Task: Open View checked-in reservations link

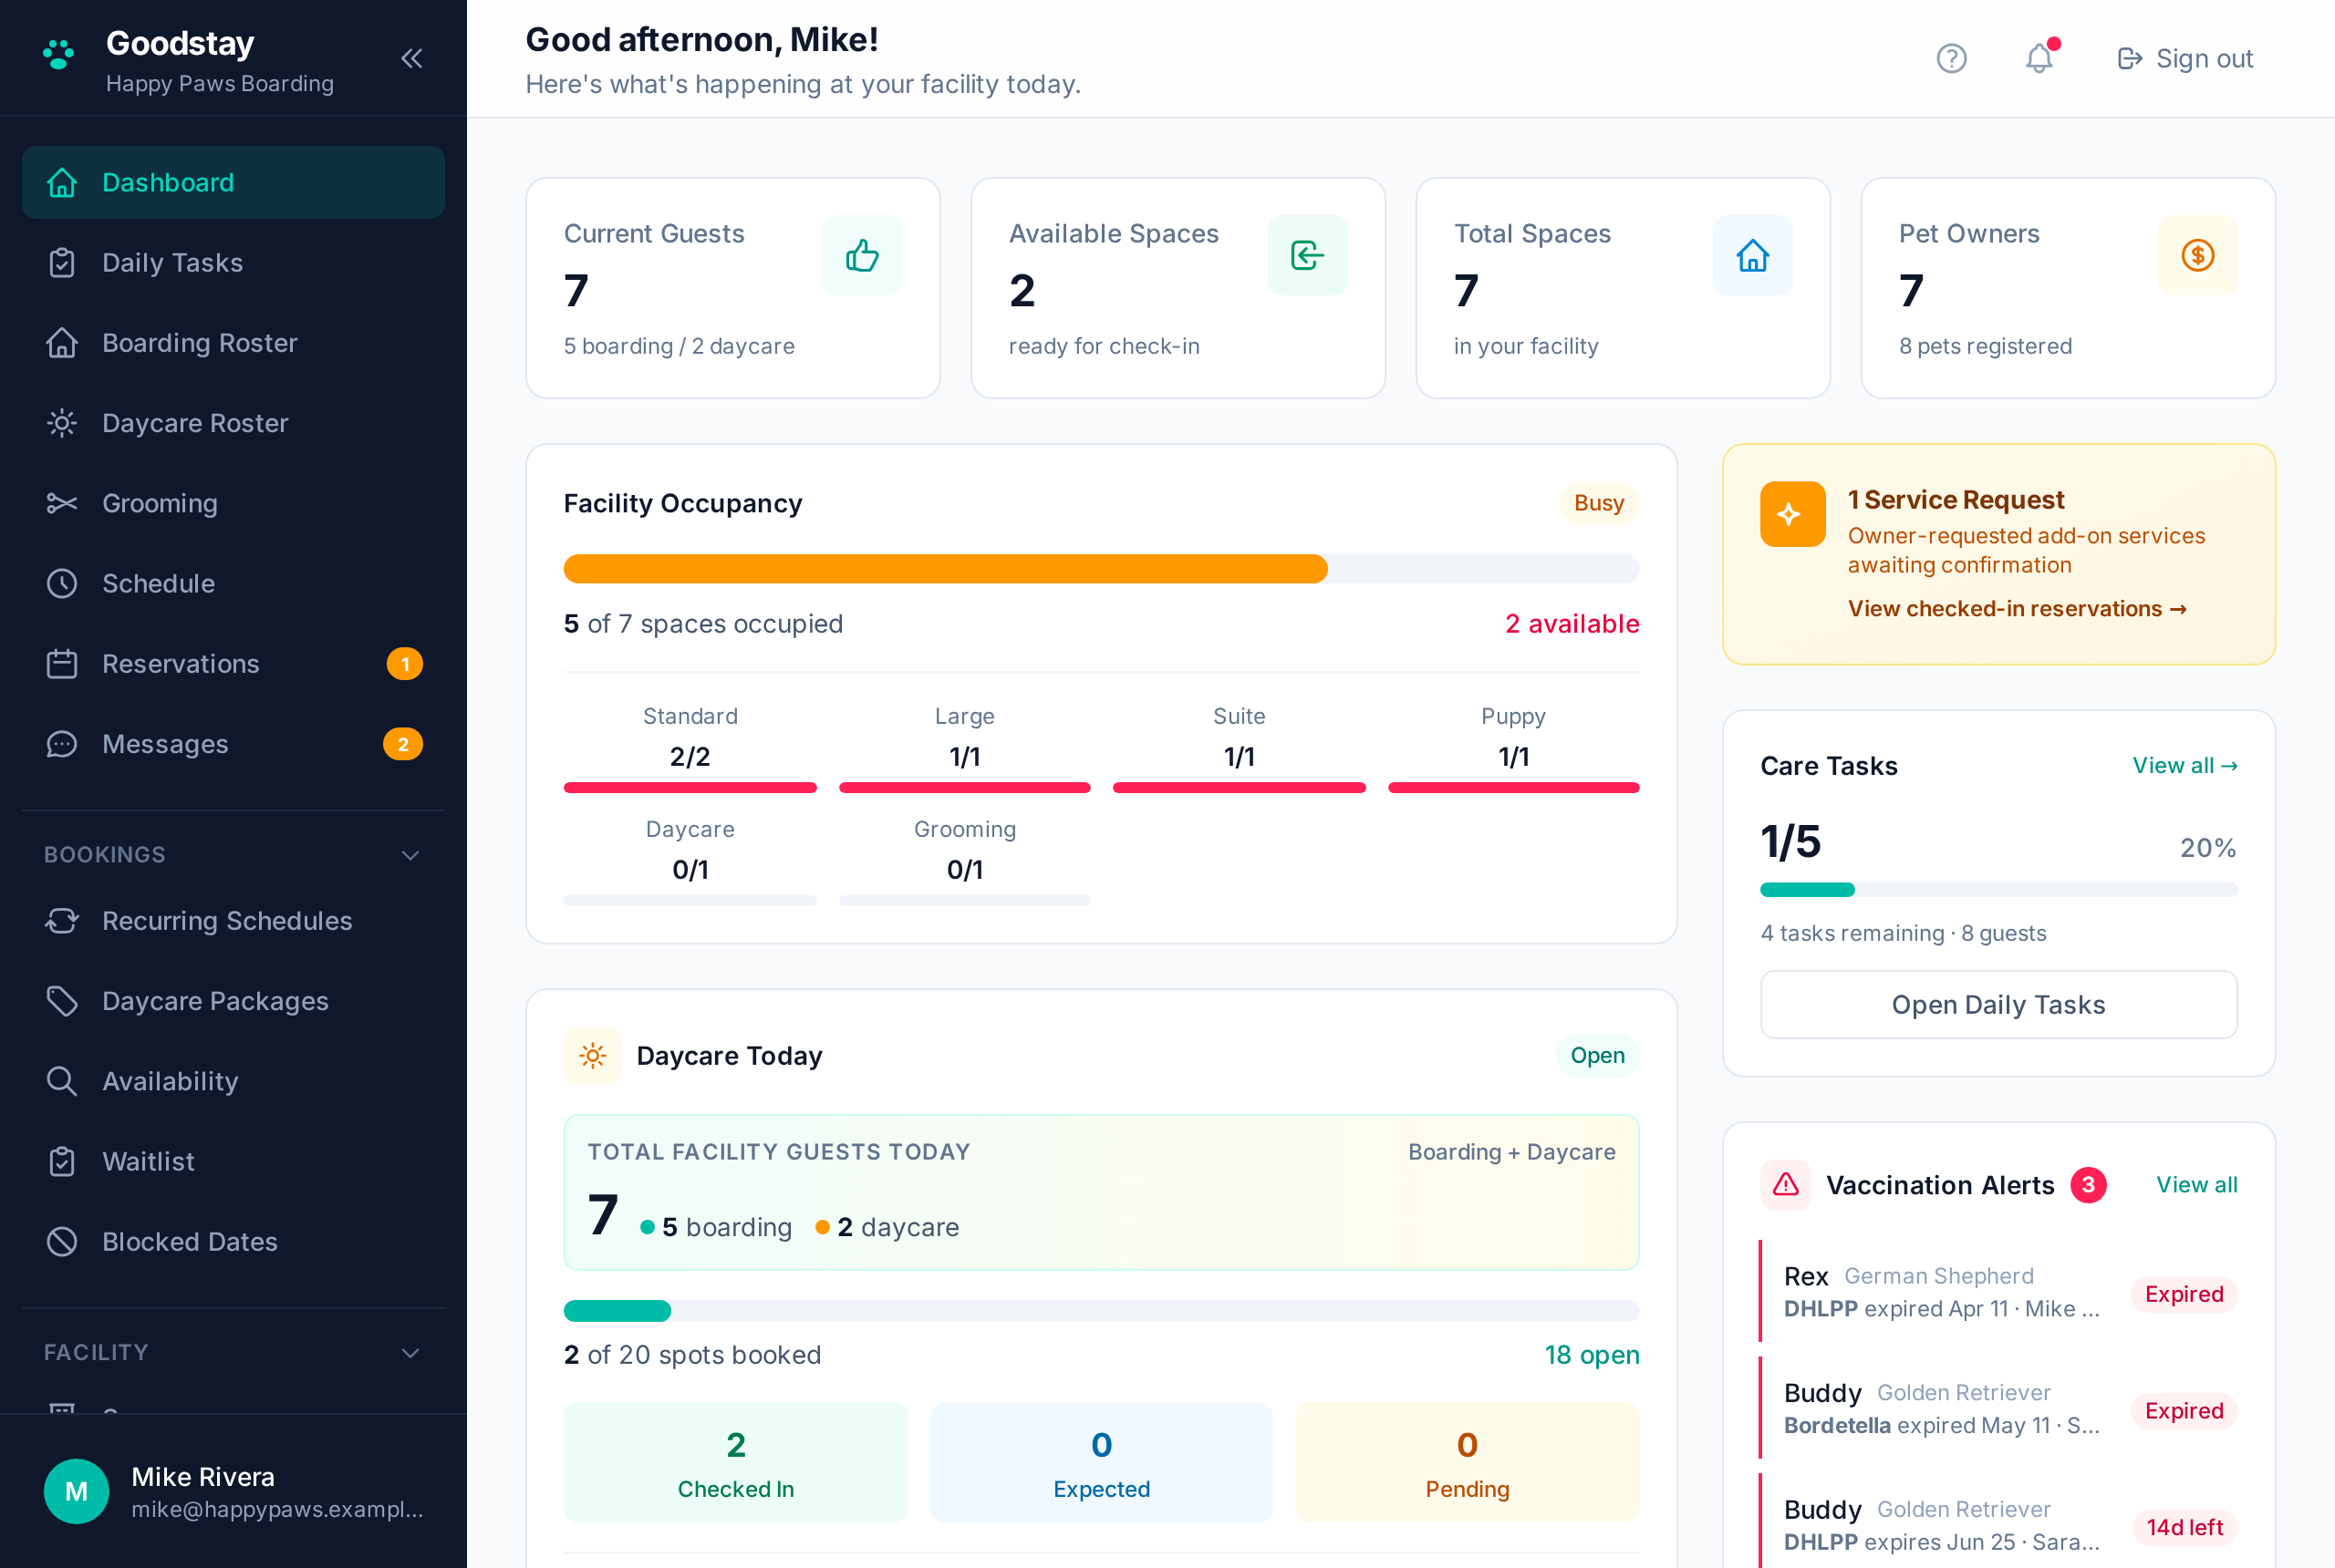Action: pos(2017,609)
